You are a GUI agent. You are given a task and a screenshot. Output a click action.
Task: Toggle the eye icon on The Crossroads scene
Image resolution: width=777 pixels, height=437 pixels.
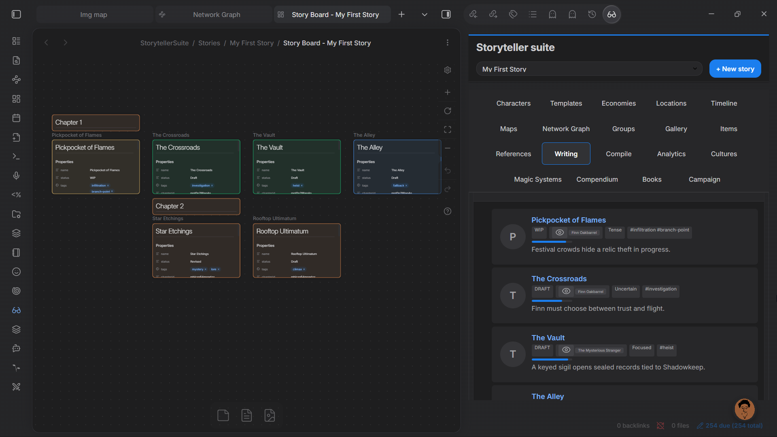(566, 291)
